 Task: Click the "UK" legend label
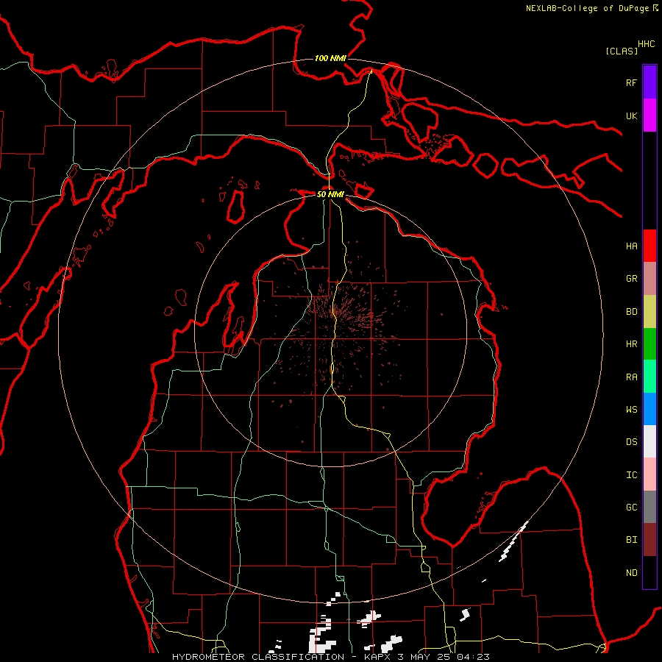click(631, 115)
